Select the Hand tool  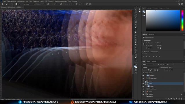[x=136, y=57]
